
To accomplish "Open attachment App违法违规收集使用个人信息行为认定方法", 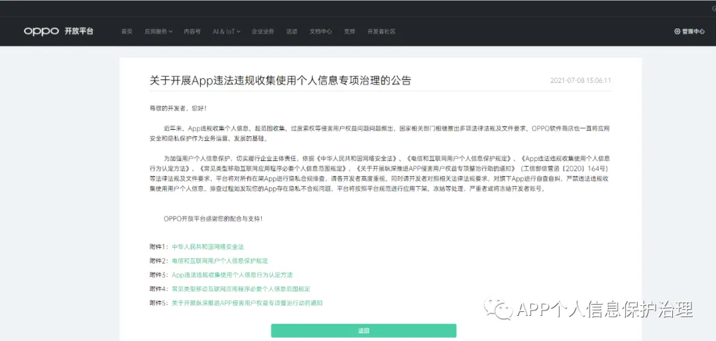I will (x=232, y=275).
